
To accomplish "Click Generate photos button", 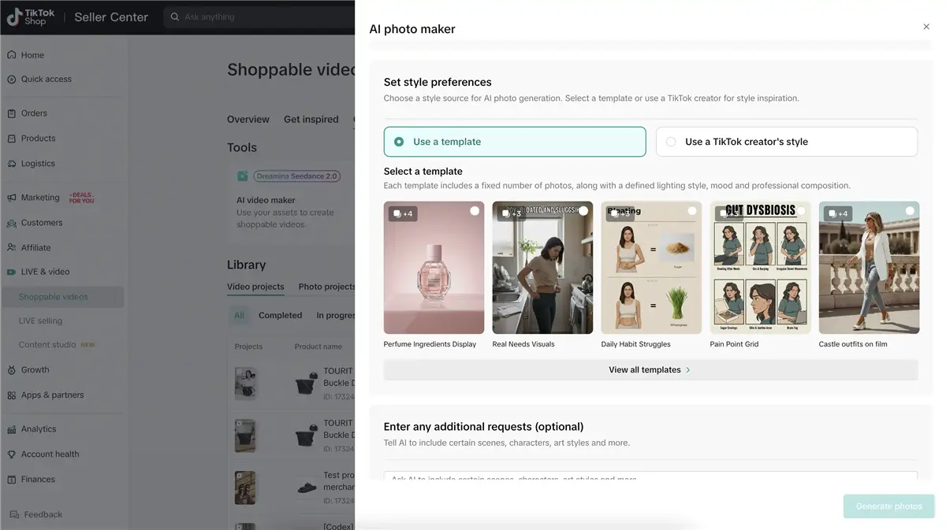I will pyautogui.click(x=889, y=506).
